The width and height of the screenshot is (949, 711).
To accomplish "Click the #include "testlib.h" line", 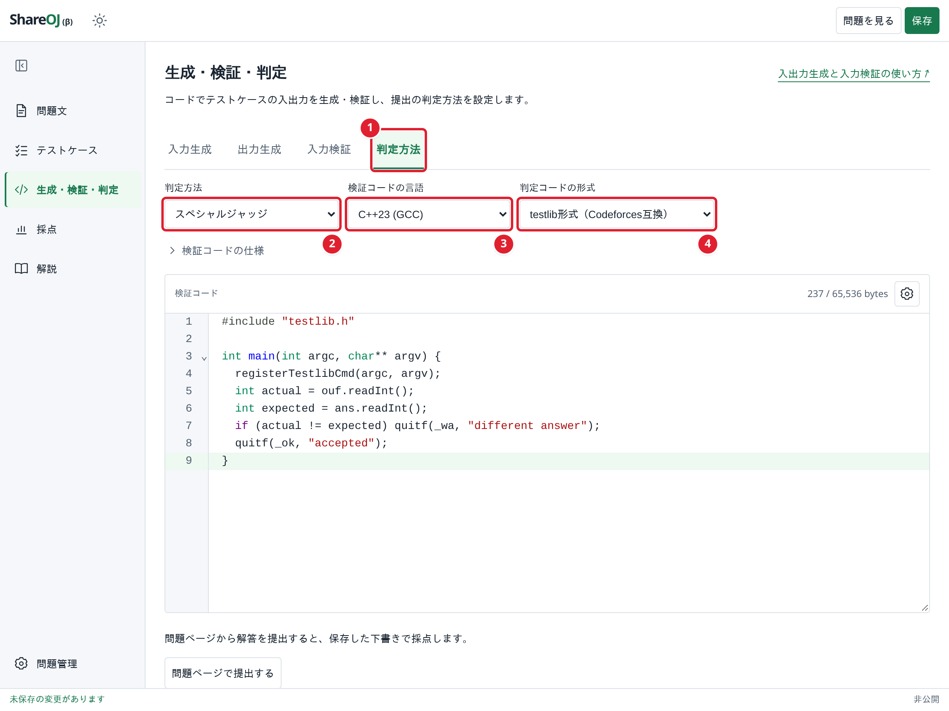I will (569, 322).
